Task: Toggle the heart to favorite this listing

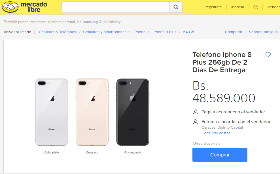Action: (268, 55)
